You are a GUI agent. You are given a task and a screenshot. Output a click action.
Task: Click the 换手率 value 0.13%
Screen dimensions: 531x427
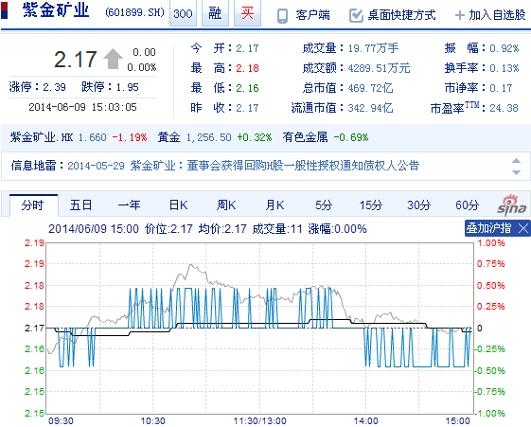[x=504, y=68]
